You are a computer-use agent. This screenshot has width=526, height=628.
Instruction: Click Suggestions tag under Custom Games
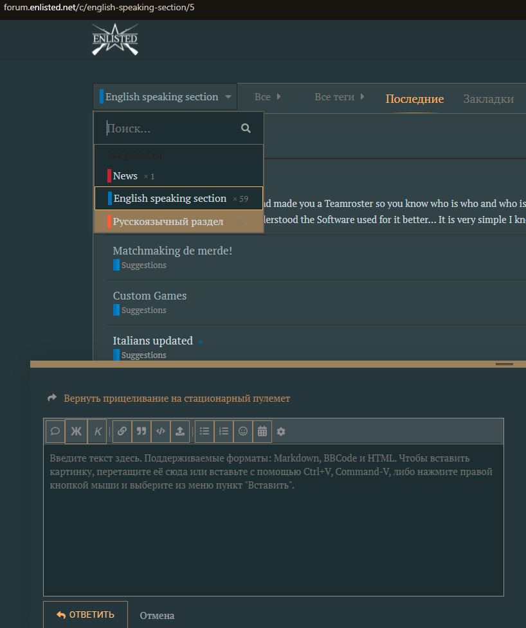tap(140, 310)
